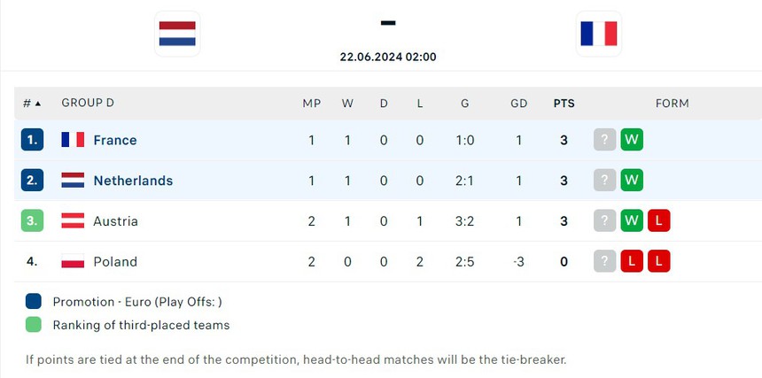Click Poland's gray question mark form badge

point(604,261)
